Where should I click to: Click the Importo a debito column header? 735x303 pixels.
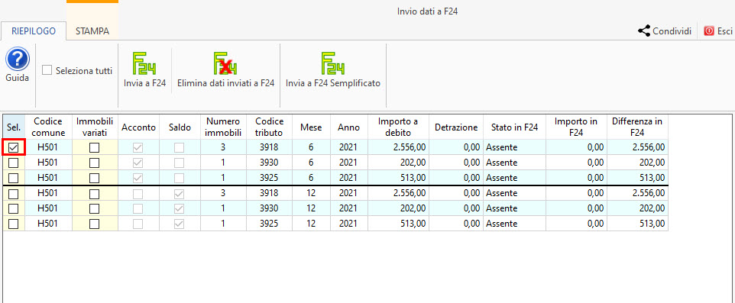tap(398, 127)
